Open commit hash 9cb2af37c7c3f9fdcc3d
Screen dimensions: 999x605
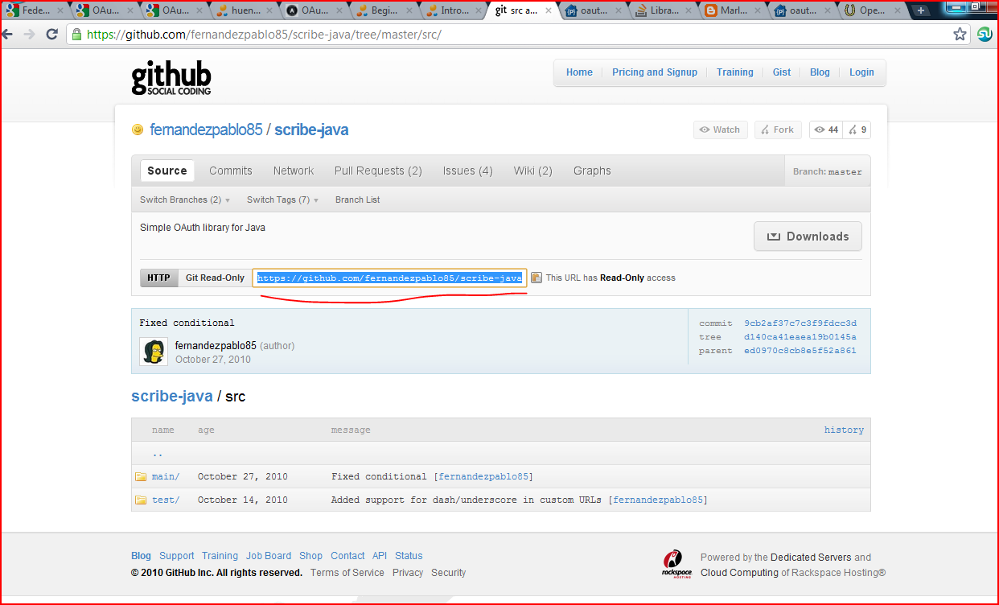[800, 323]
